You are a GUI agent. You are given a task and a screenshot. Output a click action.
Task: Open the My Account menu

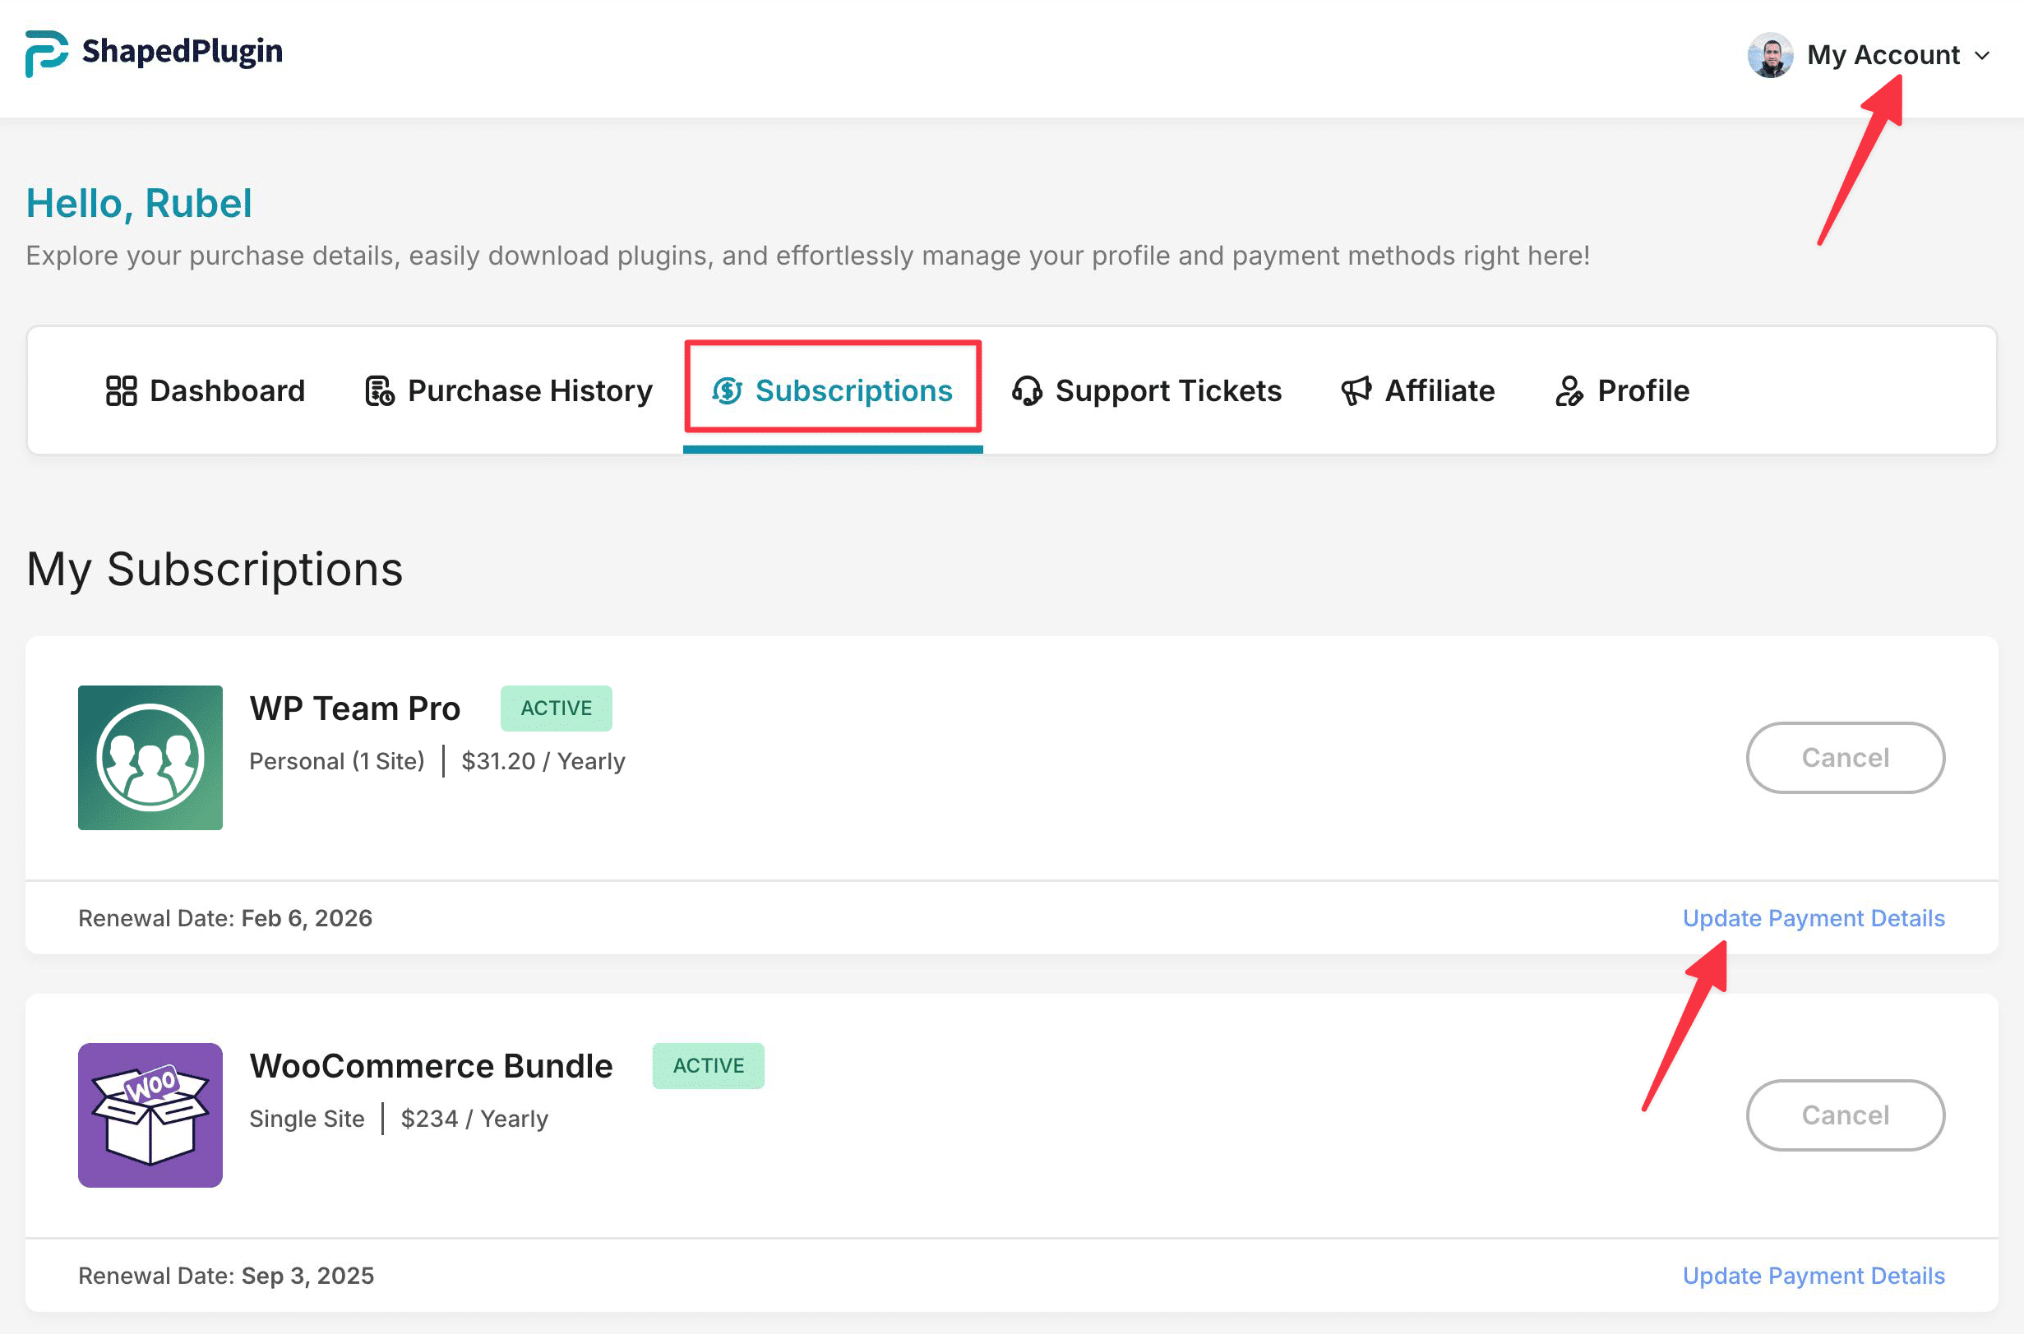pyautogui.click(x=1869, y=55)
